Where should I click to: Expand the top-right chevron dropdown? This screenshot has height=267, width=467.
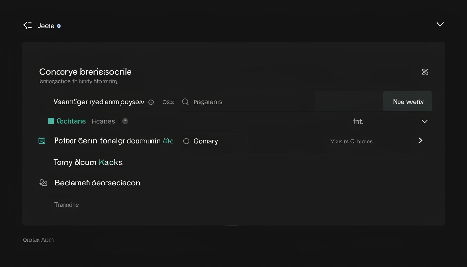(x=440, y=24)
